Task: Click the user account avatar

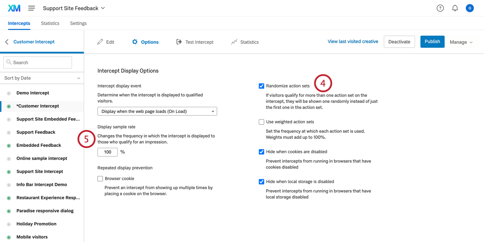Action: pos(469,8)
